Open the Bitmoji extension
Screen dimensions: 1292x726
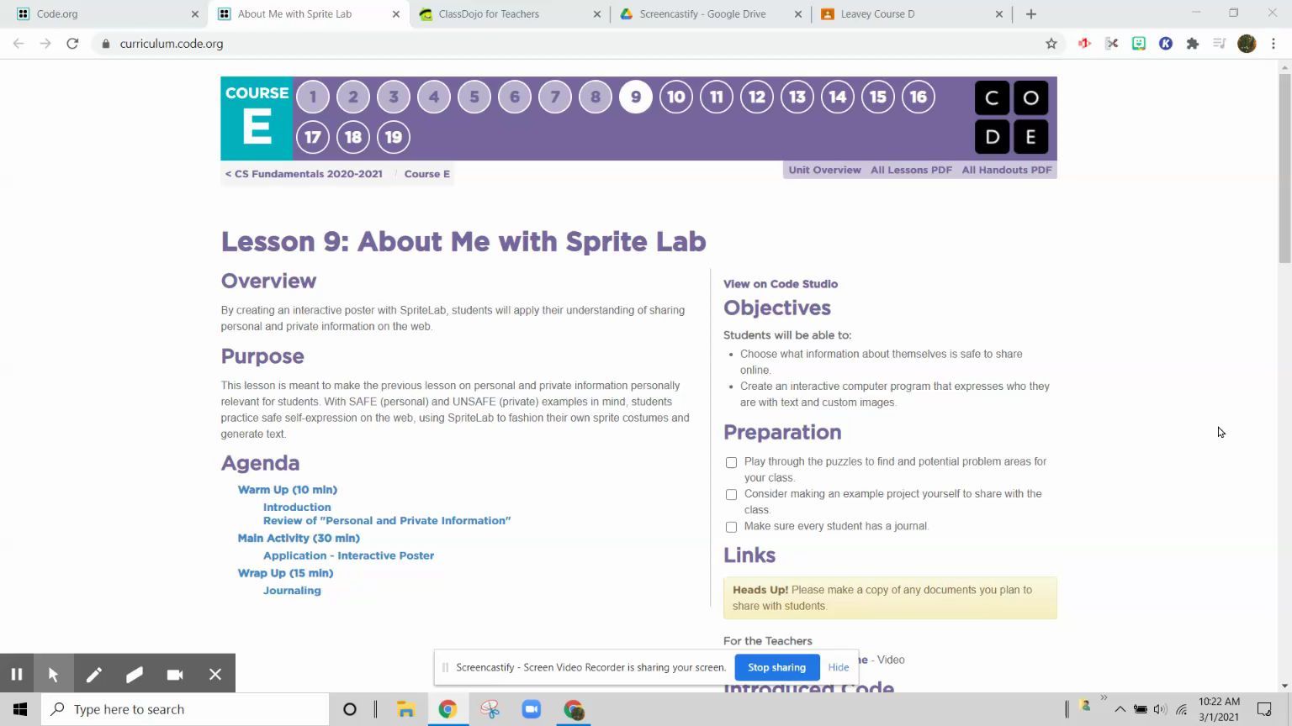tap(1139, 43)
